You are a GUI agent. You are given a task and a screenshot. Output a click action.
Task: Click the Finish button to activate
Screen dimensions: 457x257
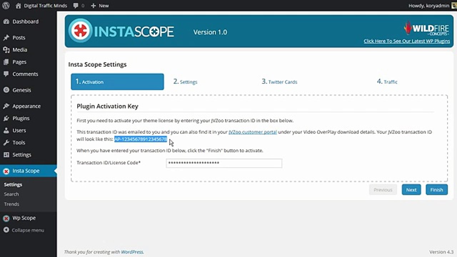coord(437,190)
